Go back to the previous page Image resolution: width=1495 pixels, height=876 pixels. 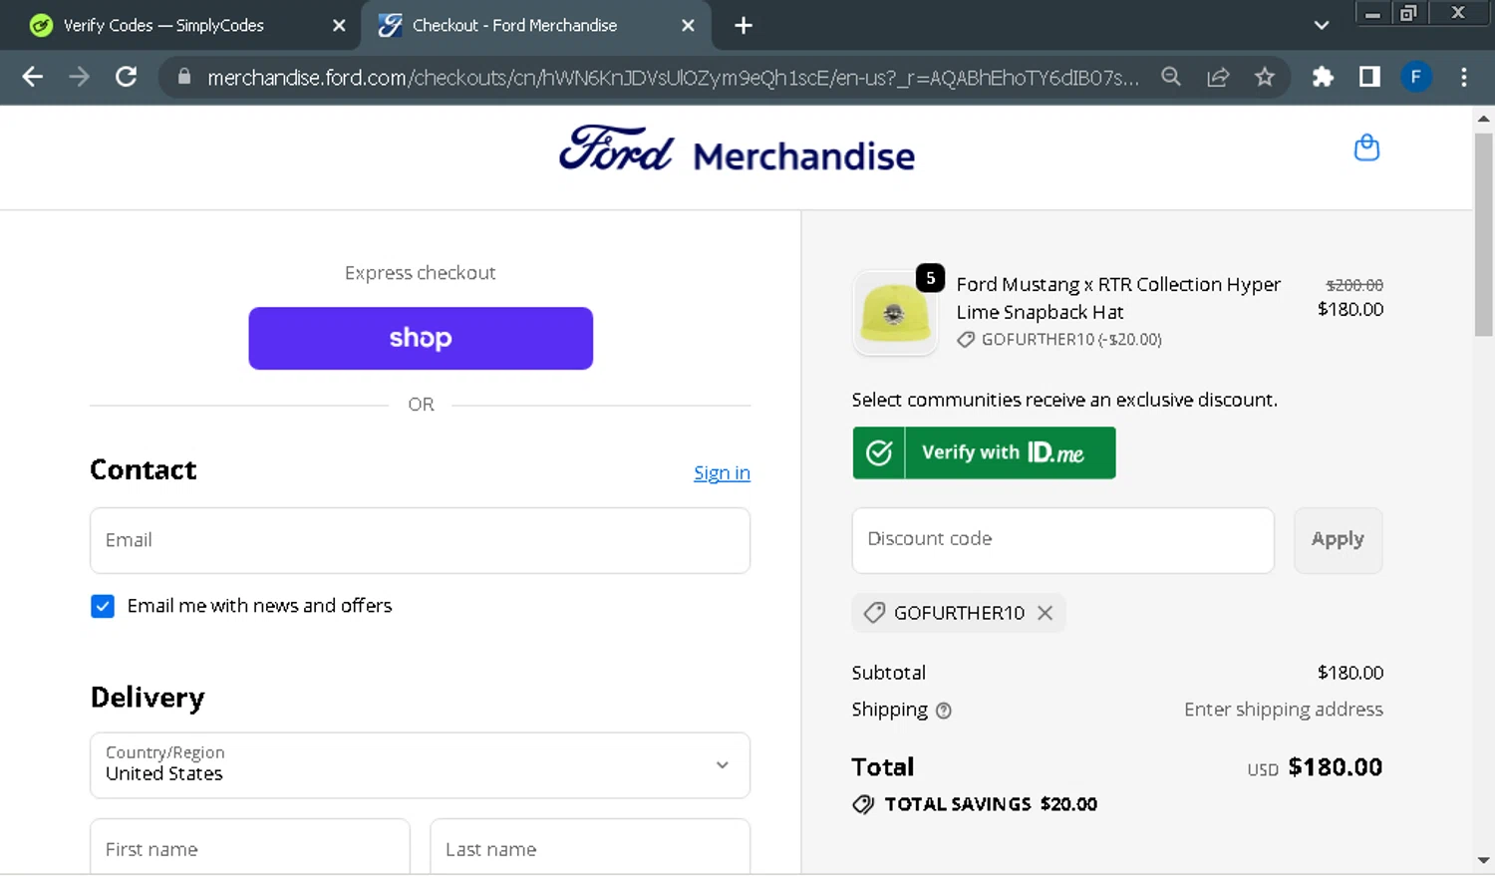(x=32, y=77)
